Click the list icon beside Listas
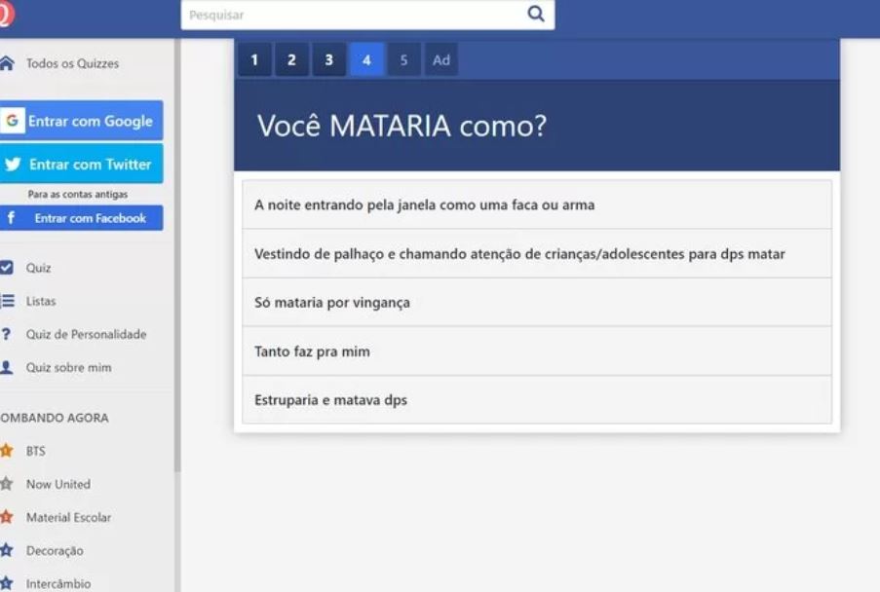The image size is (880, 592). coord(7,301)
